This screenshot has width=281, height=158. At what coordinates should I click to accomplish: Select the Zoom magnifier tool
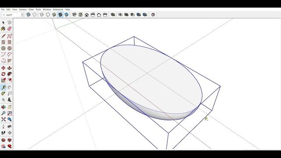(4, 113)
